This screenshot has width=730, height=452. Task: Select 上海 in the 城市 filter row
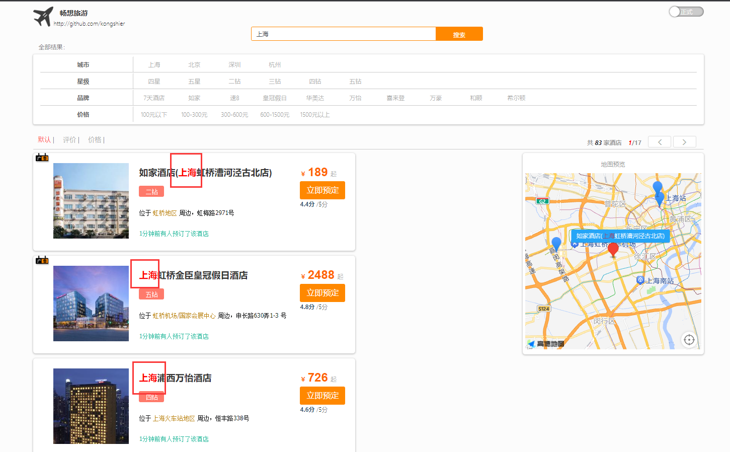tap(154, 64)
